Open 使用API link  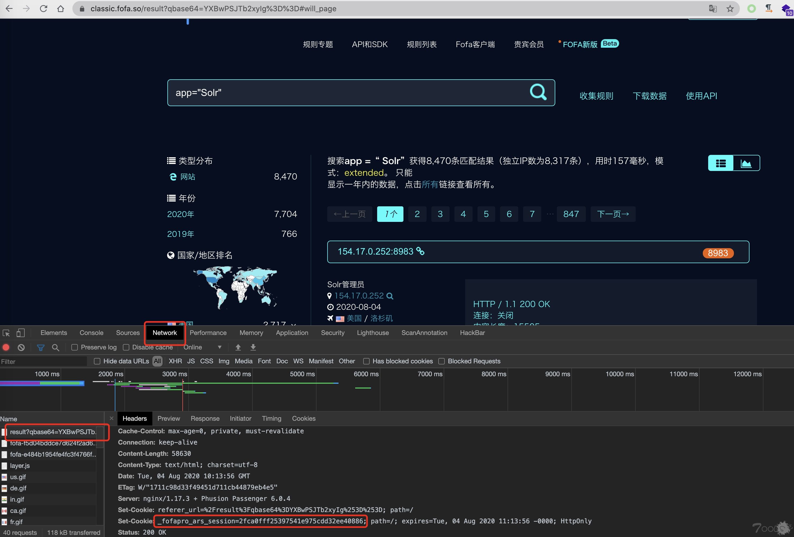(701, 96)
